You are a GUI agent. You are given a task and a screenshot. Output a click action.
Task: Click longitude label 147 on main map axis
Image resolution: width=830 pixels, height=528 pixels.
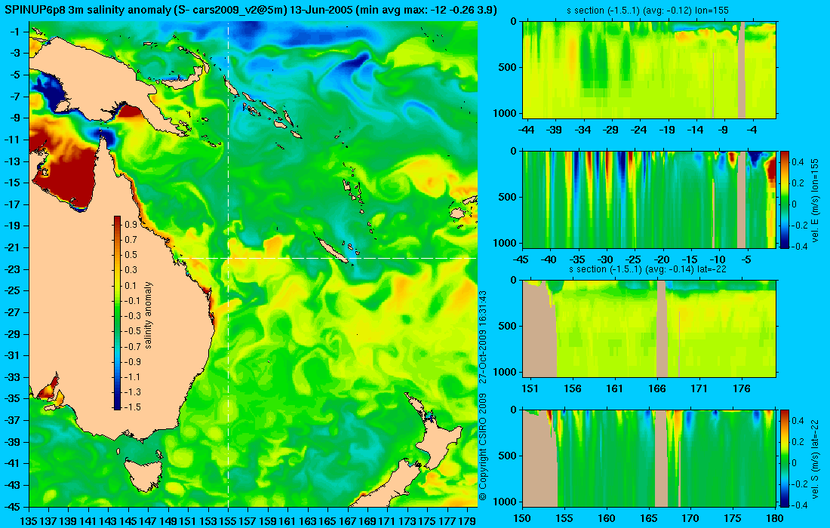[x=149, y=521]
